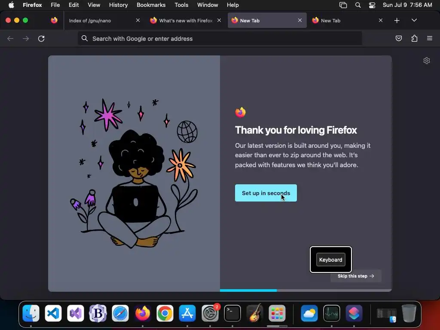
Task: Focus the Search with Google address bar
Action: click(220, 38)
